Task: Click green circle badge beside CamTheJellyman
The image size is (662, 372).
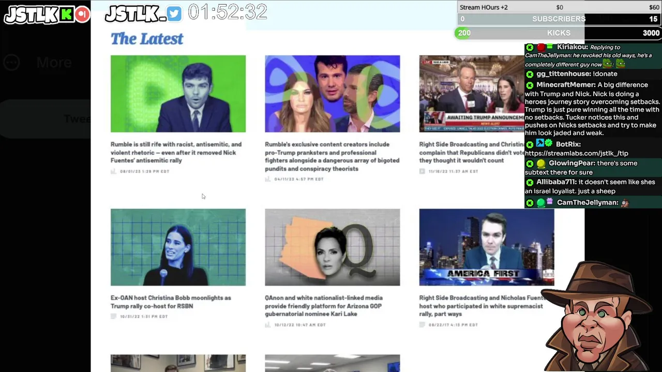Action: (541, 203)
